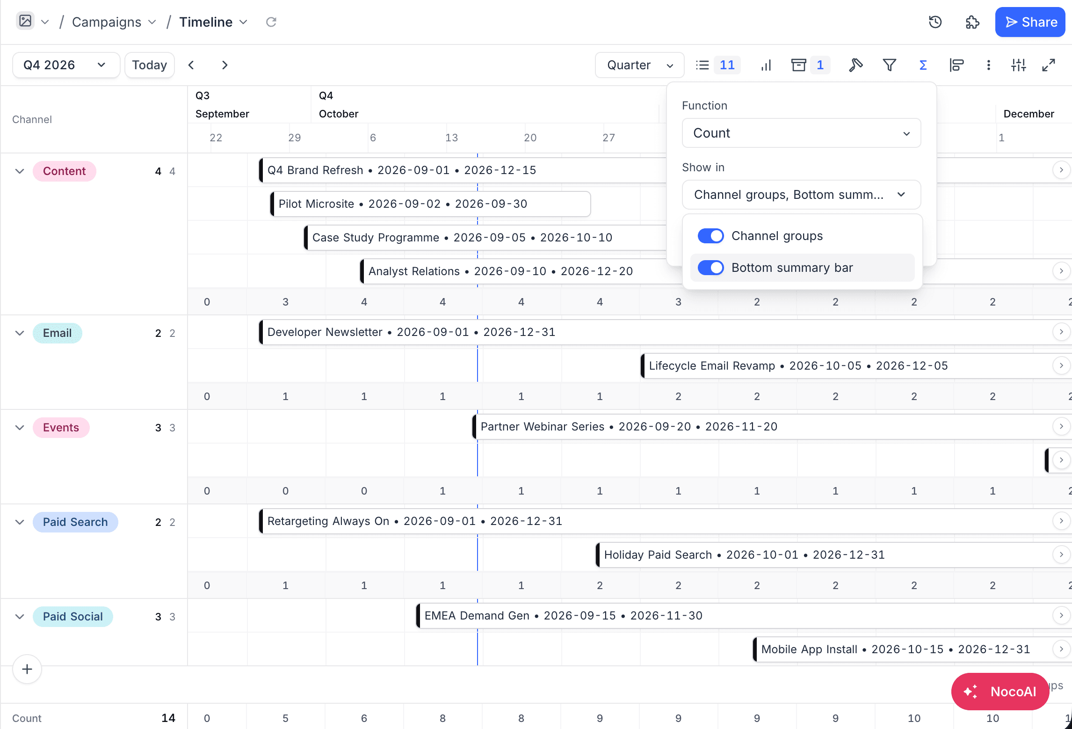Collapse the Content group

[20, 171]
